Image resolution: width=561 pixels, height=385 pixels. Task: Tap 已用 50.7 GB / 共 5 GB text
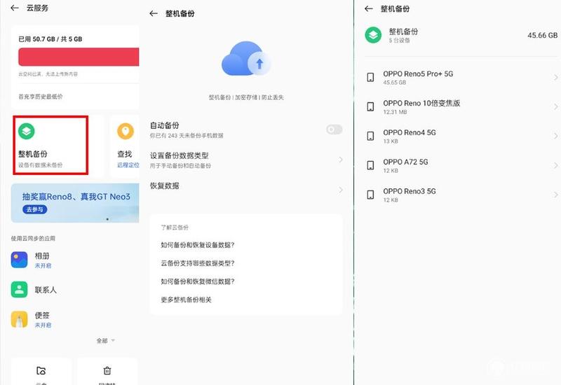coord(50,39)
